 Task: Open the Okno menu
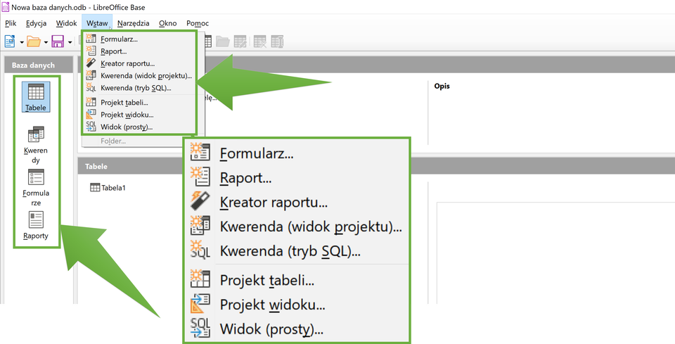click(168, 23)
